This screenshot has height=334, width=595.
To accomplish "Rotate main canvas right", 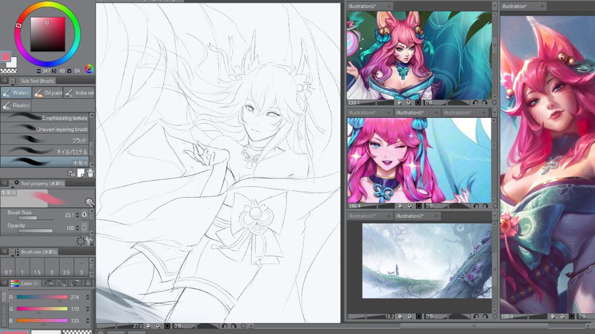I will pyautogui.click(x=234, y=326).
